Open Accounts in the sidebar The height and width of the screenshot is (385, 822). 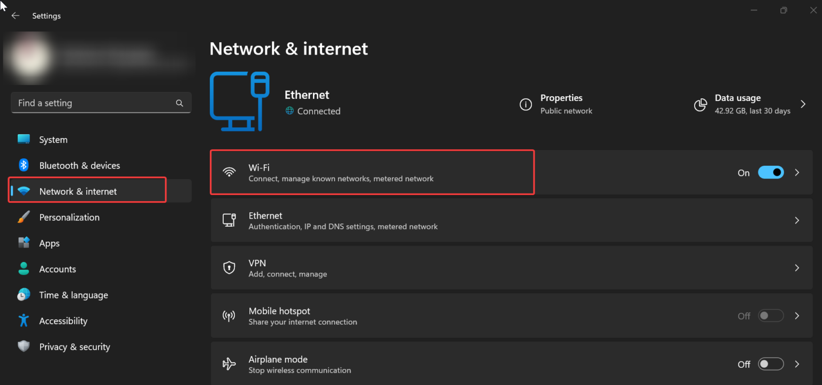(x=57, y=269)
